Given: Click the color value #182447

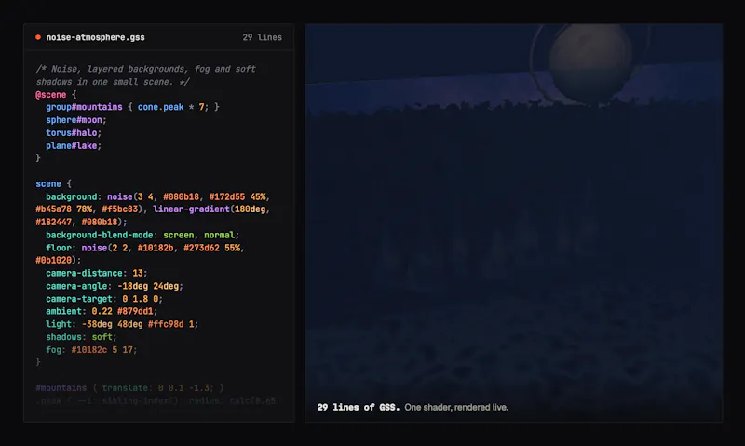Looking at the screenshot, I should pyautogui.click(x=53, y=223).
